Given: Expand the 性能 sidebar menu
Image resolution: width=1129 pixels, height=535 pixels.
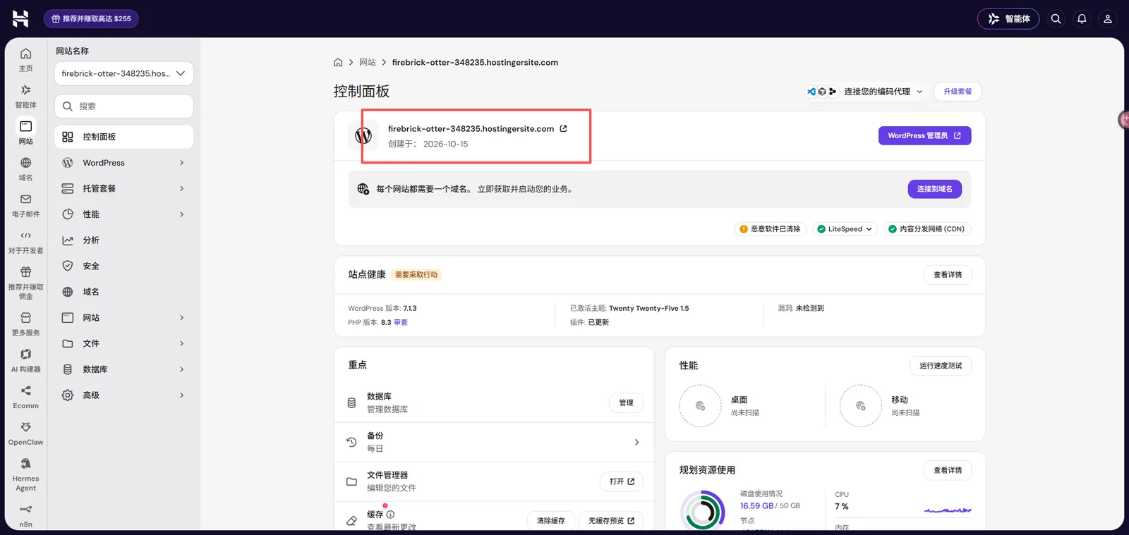Looking at the screenshot, I should [x=123, y=214].
